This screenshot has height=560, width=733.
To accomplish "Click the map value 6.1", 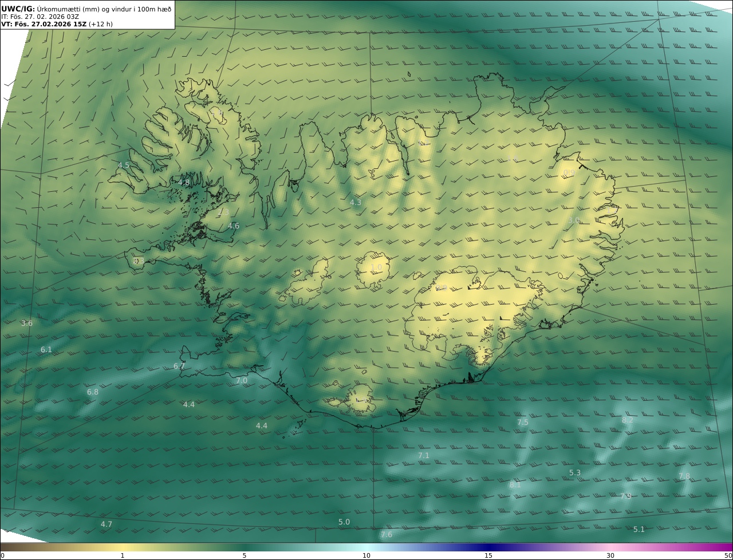I will coord(46,350).
